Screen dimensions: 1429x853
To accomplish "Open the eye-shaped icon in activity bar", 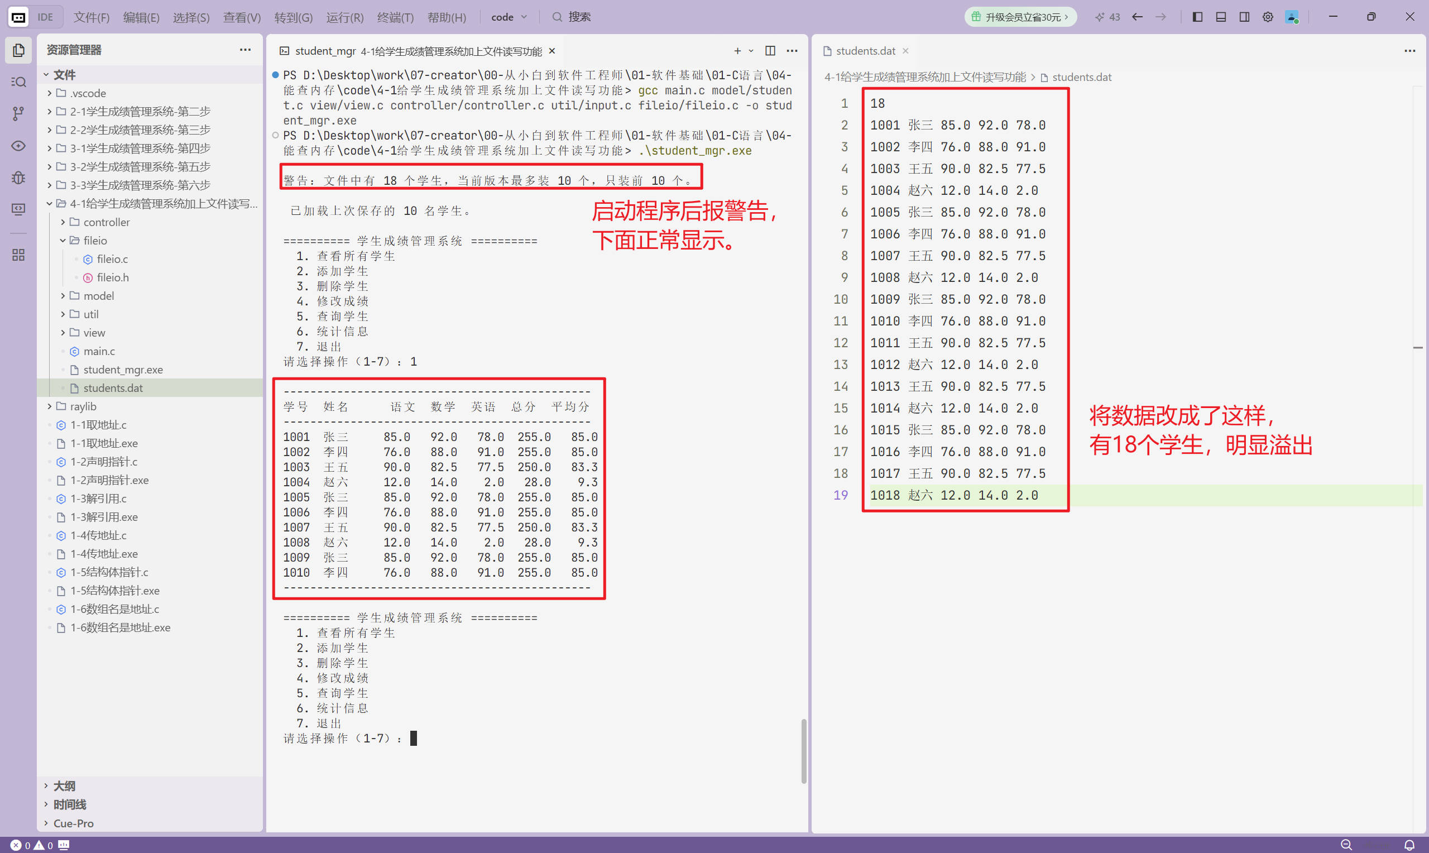I will 18,146.
